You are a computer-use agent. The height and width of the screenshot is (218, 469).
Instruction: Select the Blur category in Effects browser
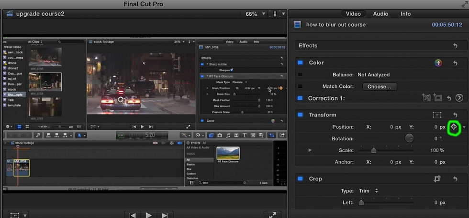pos(189,169)
